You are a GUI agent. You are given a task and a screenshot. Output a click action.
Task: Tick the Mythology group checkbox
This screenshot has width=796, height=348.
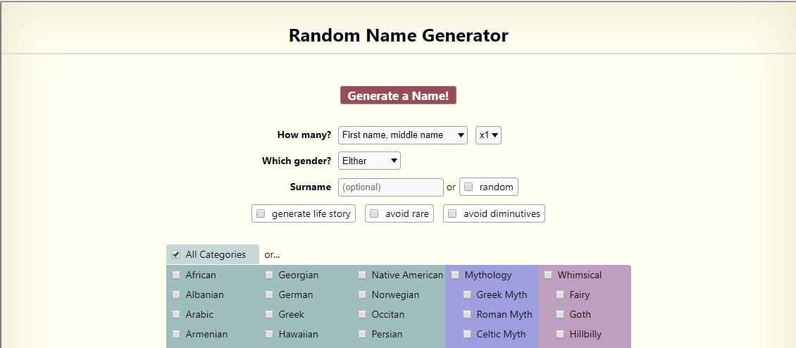455,275
